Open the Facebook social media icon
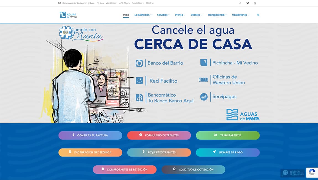This screenshot has width=318, height=180. (x=240, y=3)
